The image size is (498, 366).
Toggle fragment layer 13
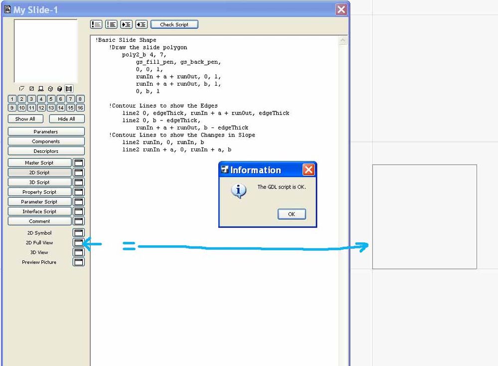51,108
